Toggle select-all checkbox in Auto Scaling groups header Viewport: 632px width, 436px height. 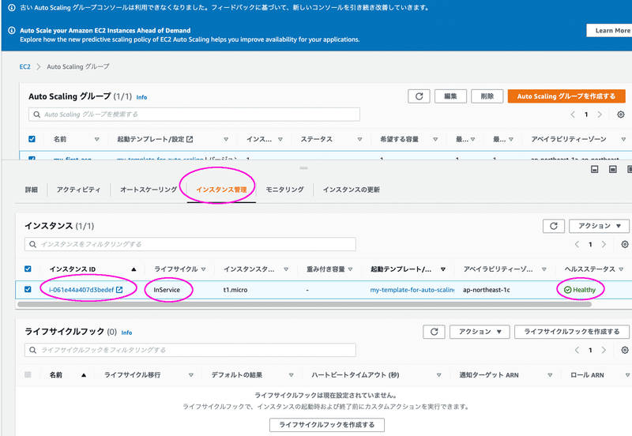tap(32, 139)
